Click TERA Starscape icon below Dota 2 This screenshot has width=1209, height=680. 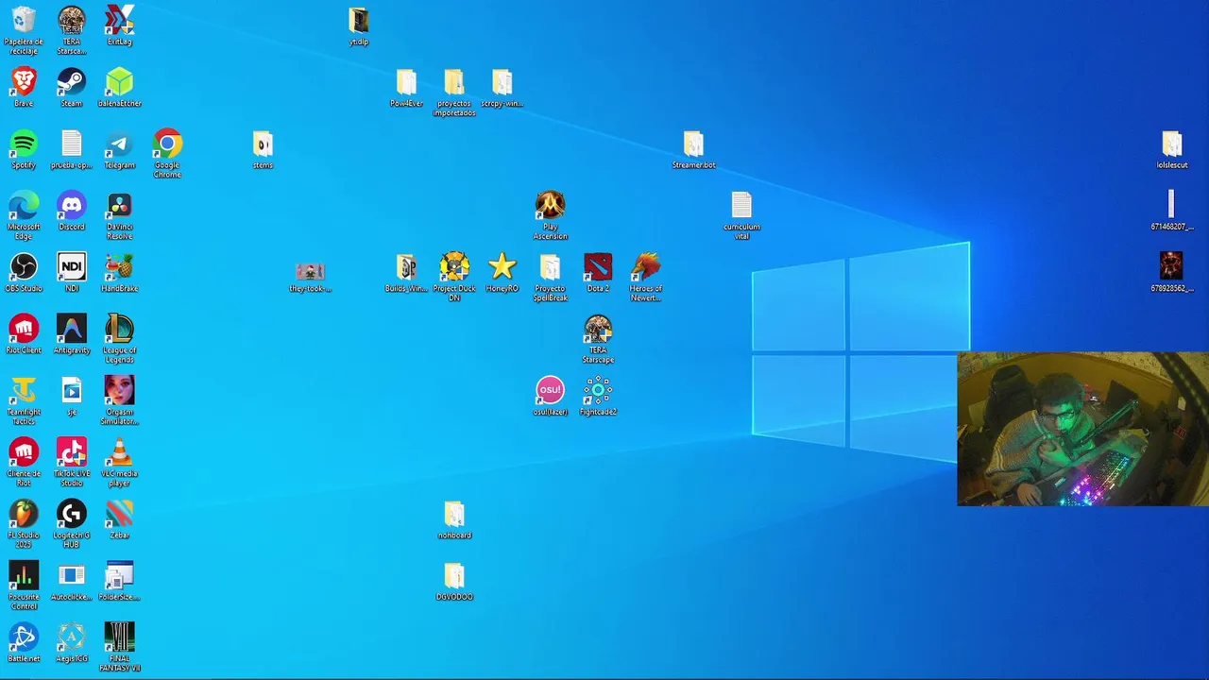pos(598,329)
